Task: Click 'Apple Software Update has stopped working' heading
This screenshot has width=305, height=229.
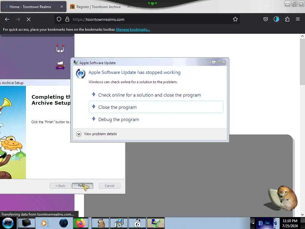Action: click(x=134, y=72)
